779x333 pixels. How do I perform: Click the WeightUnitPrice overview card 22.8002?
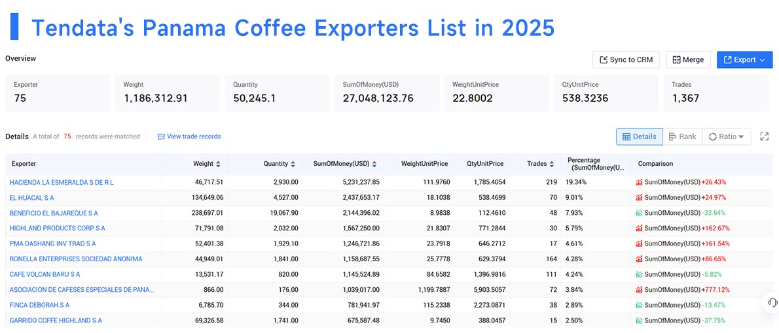point(496,93)
